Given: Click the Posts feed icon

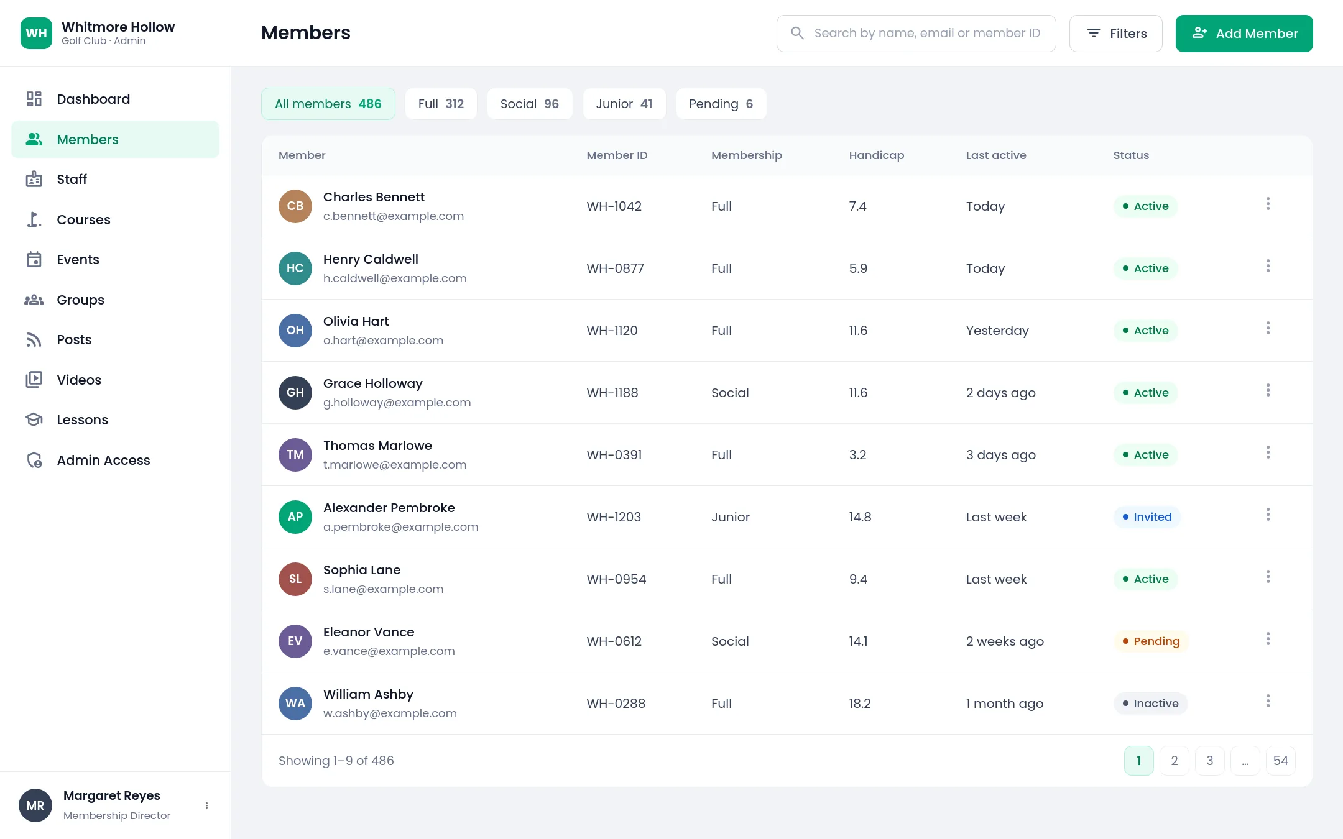Looking at the screenshot, I should tap(34, 339).
